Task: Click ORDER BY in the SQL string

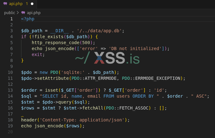Action: pyautogui.click(x=143, y=96)
